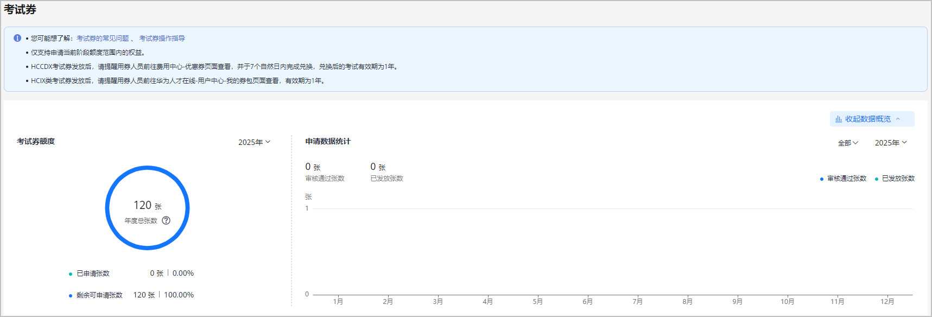The width and height of the screenshot is (932, 317).
Task: Click the blue dot beside 剩余可申请张数
Action: pos(71,296)
